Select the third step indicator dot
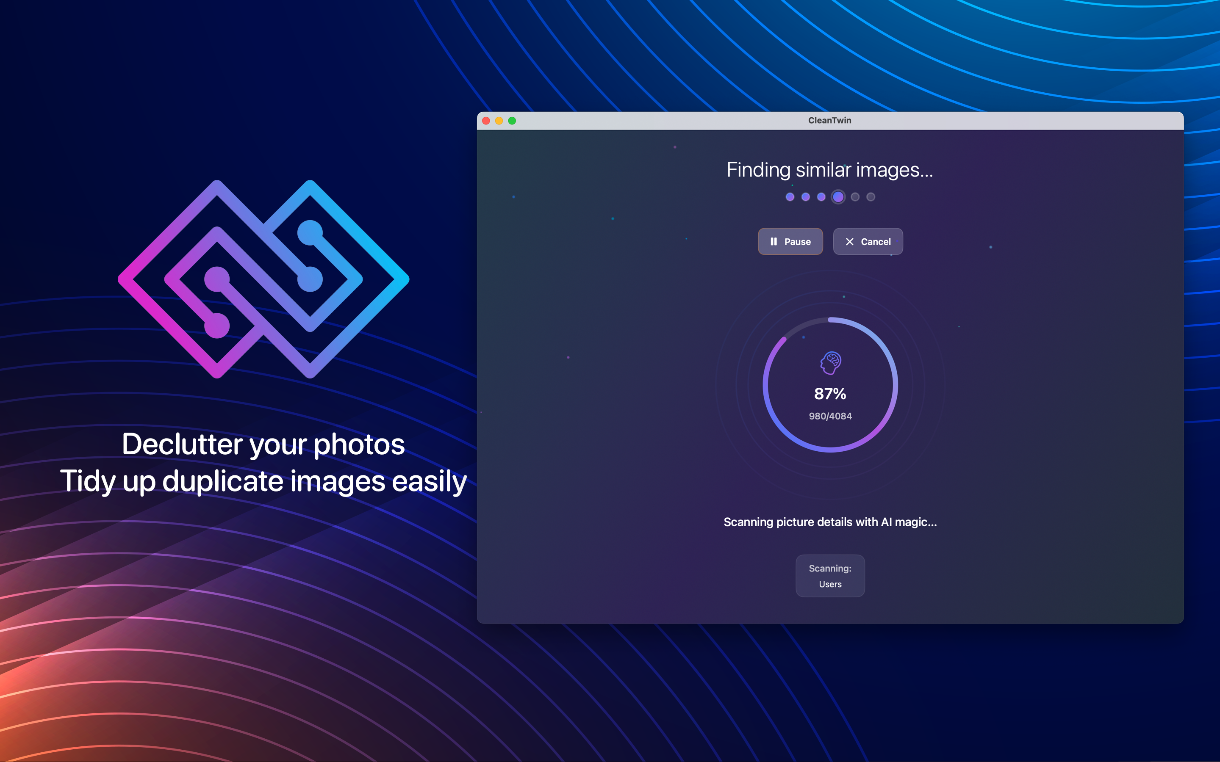The width and height of the screenshot is (1220, 762). tap(821, 197)
